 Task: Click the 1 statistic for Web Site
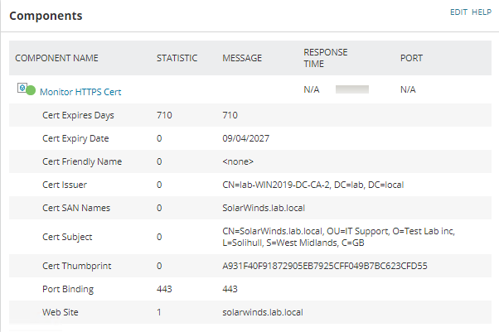159,312
